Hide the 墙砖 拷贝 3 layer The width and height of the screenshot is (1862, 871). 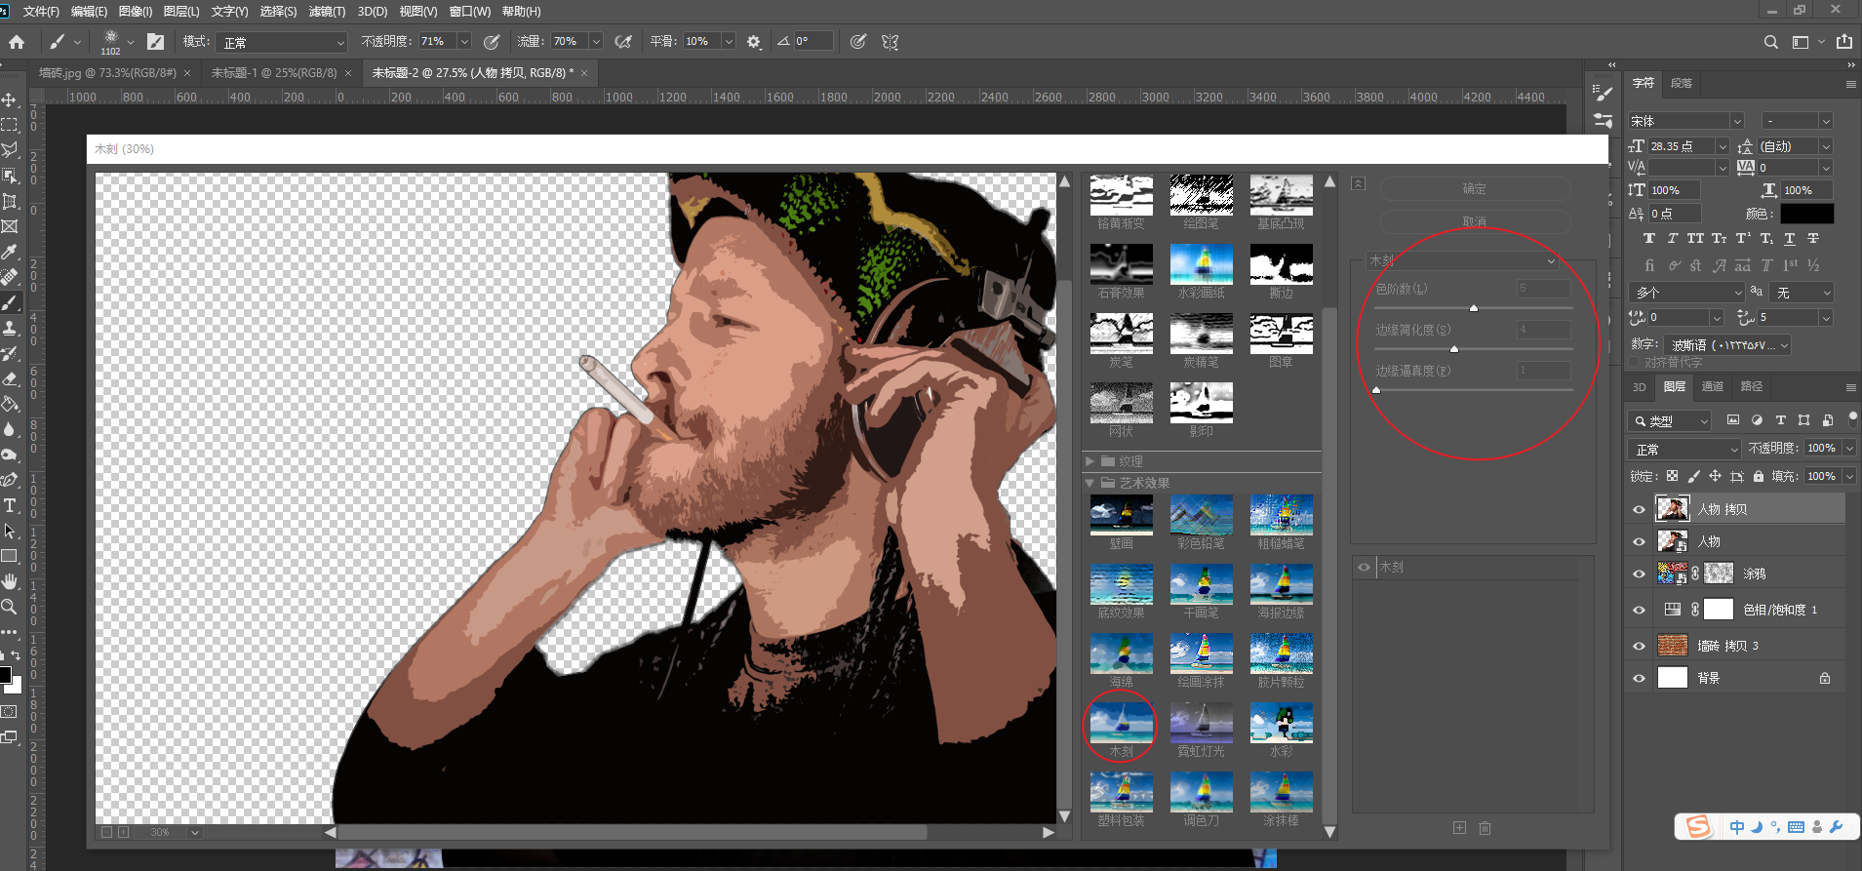point(1639,646)
